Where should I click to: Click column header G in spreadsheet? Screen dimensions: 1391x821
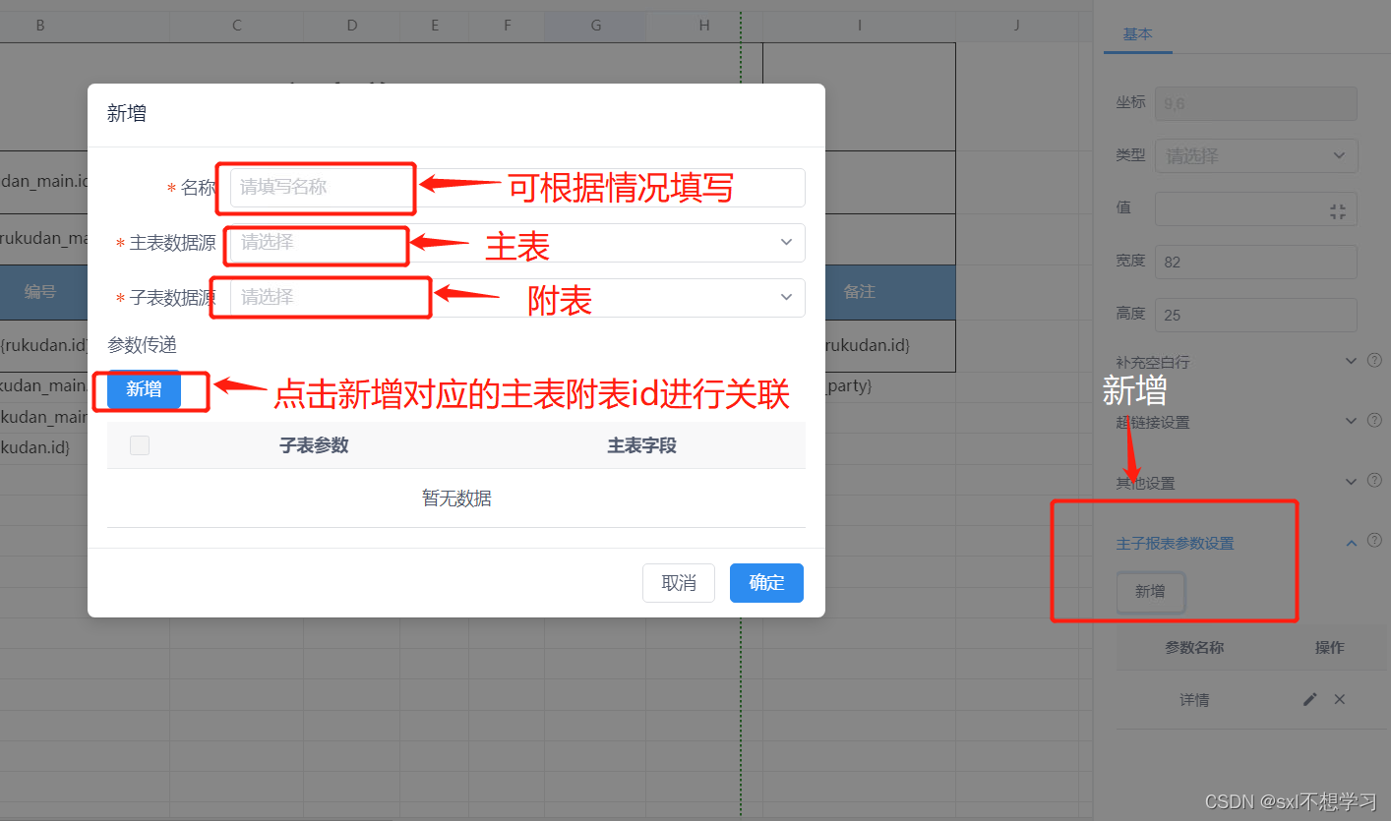595,27
